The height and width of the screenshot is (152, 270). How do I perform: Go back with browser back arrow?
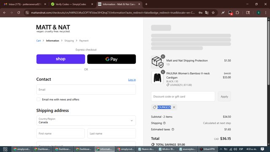[x=5, y=13]
